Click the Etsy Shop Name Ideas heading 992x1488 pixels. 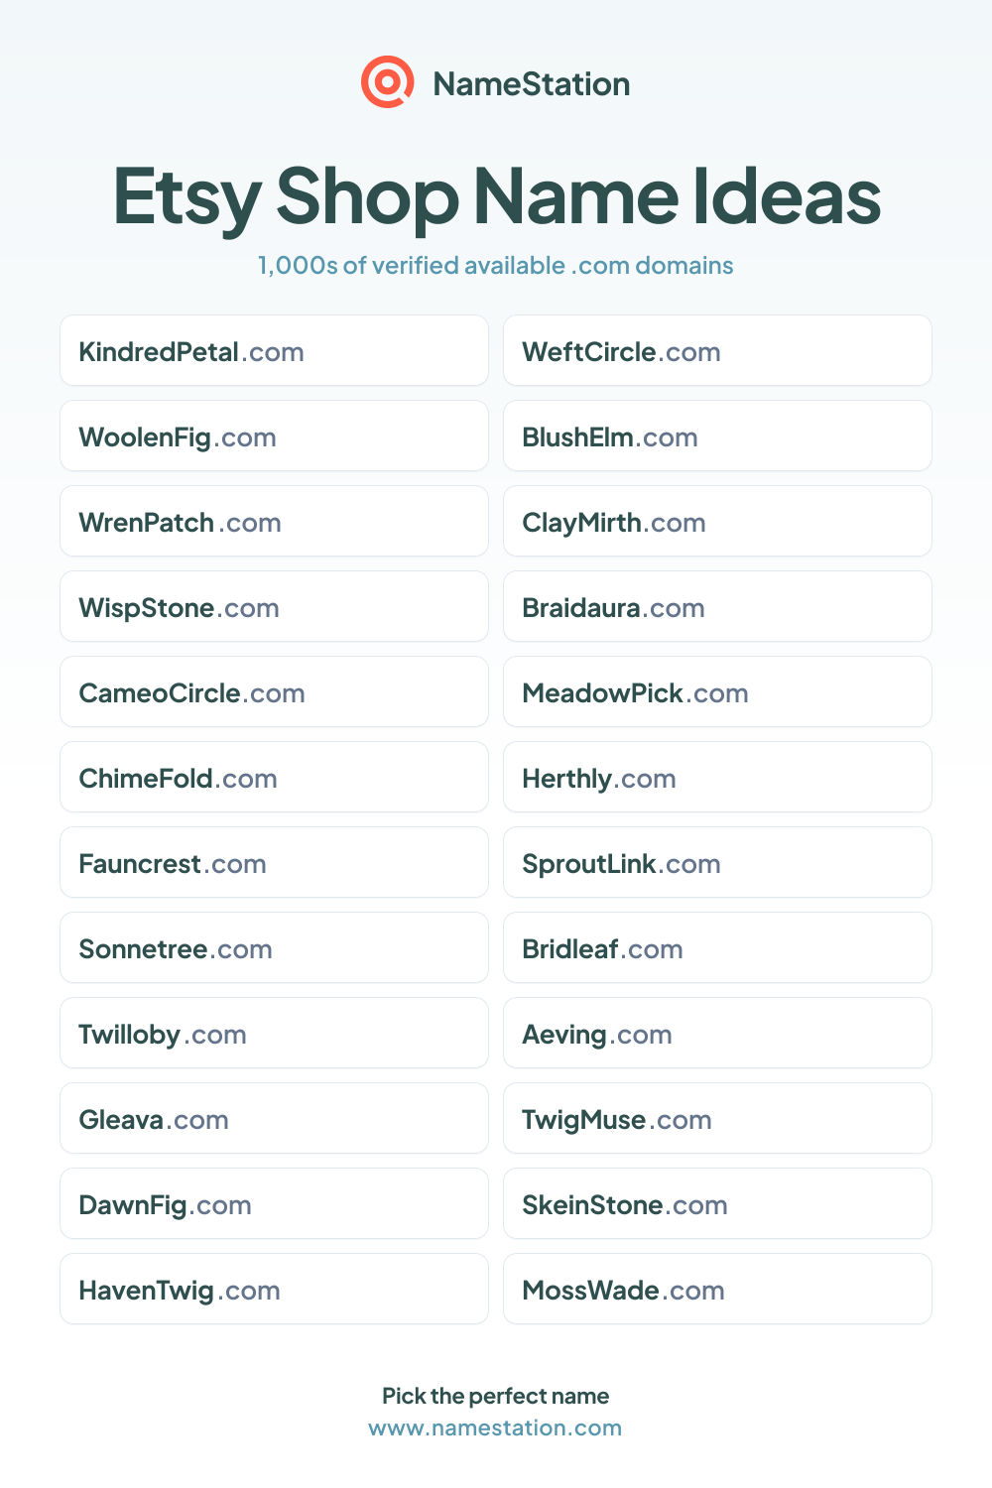(x=496, y=196)
